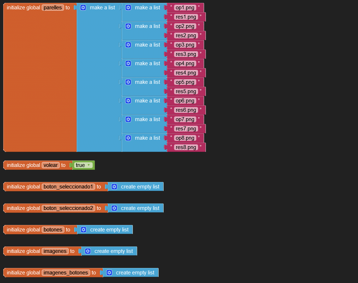Click the op3.png text string field

(185, 45)
